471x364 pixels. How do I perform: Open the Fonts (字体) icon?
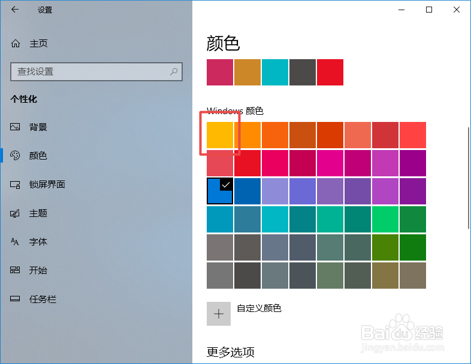point(16,242)
